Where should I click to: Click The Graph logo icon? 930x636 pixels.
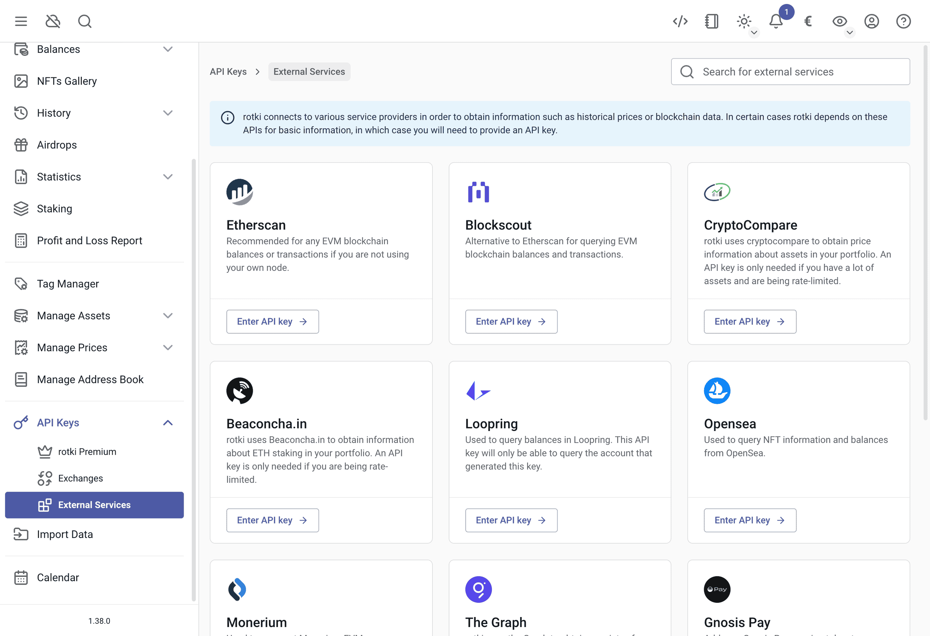(479, 589)
